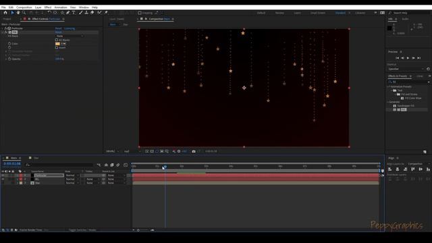The height and width of the screenshot is (243, 432).
Task: Open the Fill Mask dropdown set to None
Action: pyautogui.click(x=70, y=36)
